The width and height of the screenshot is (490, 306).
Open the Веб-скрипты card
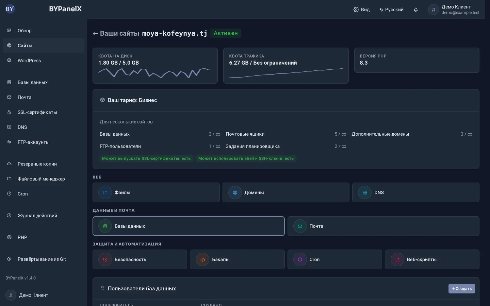point(432,259)
